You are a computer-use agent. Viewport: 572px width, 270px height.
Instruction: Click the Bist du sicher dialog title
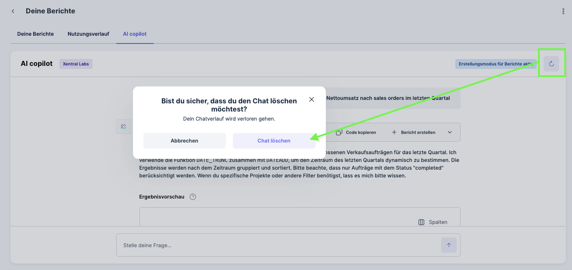click(229, 105)
